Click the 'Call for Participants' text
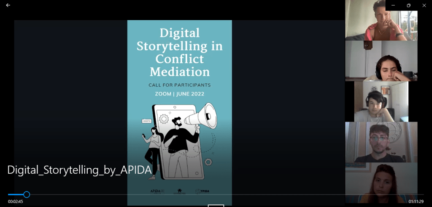Screen dimensions: 432x207 (179, 85)
